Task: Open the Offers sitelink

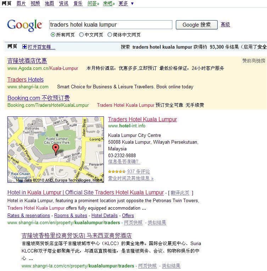Action: pos(128,216)
